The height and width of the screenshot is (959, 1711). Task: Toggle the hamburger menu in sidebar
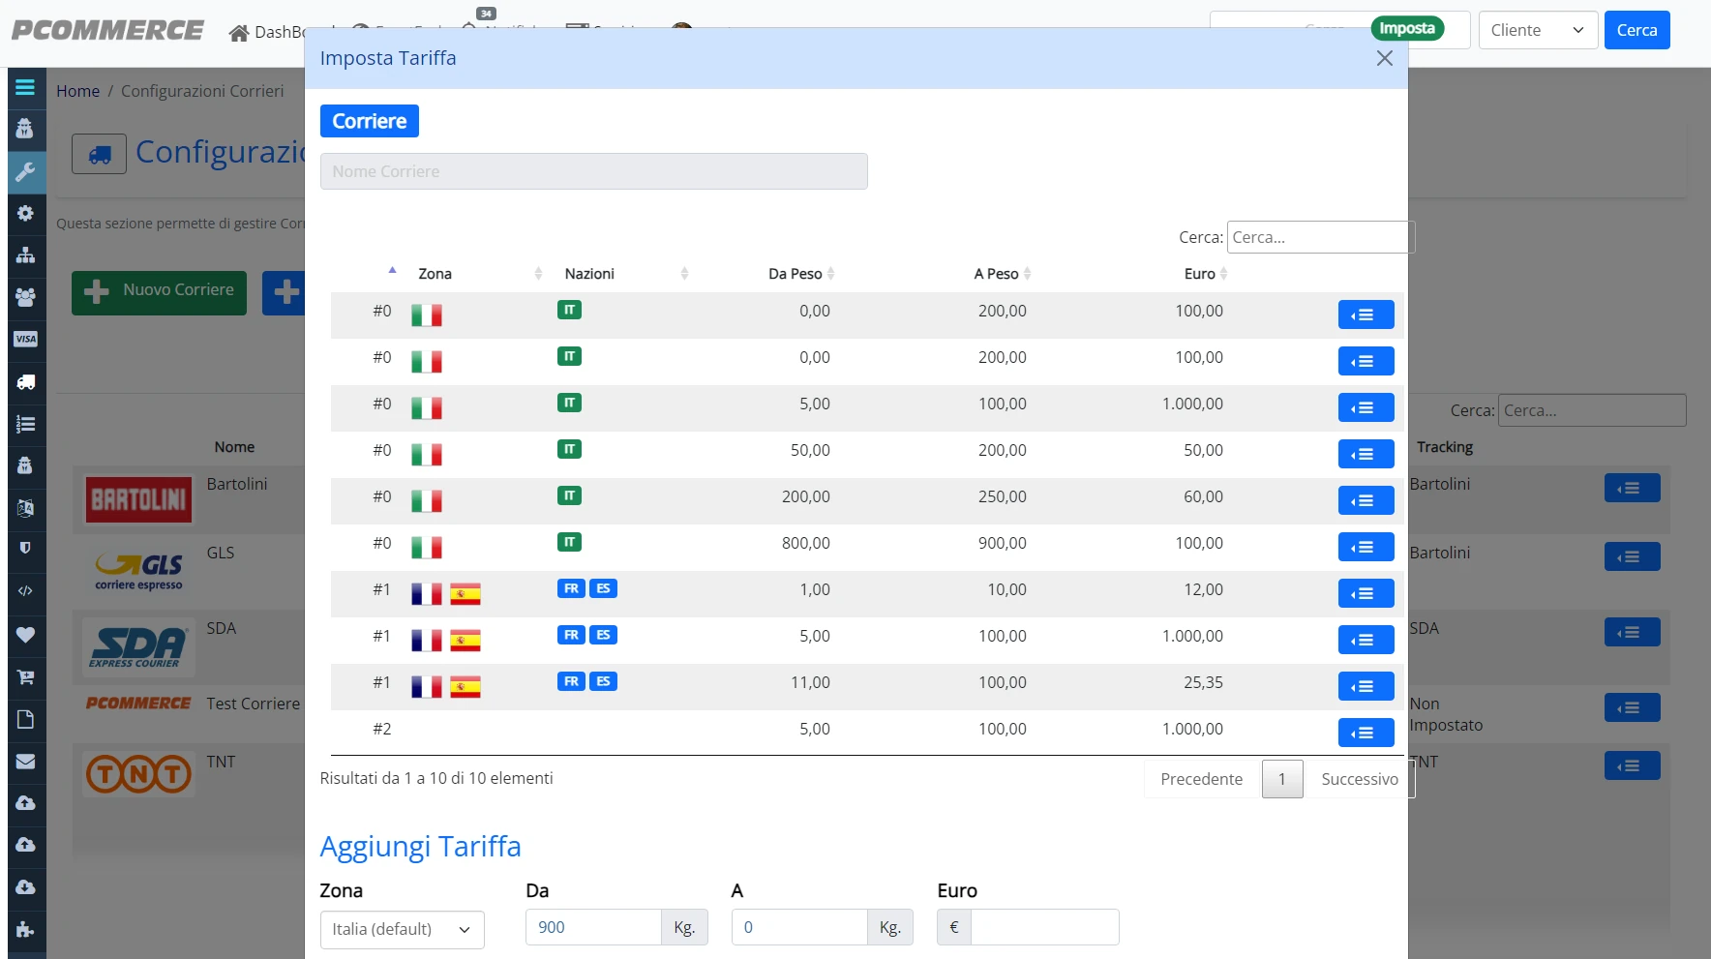pyautogui.click(x=25, y=87)
